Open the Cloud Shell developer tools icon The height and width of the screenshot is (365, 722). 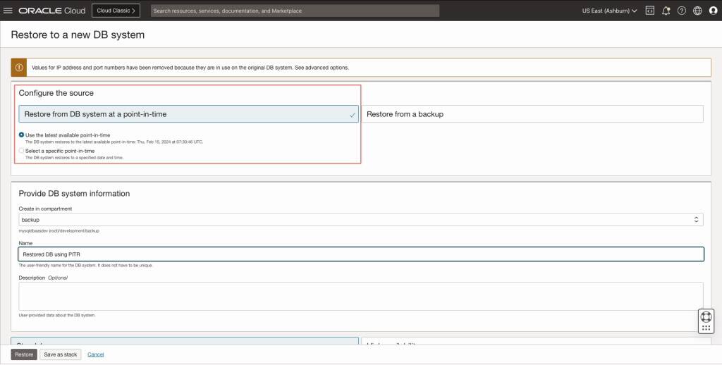[x=649, y=11]
